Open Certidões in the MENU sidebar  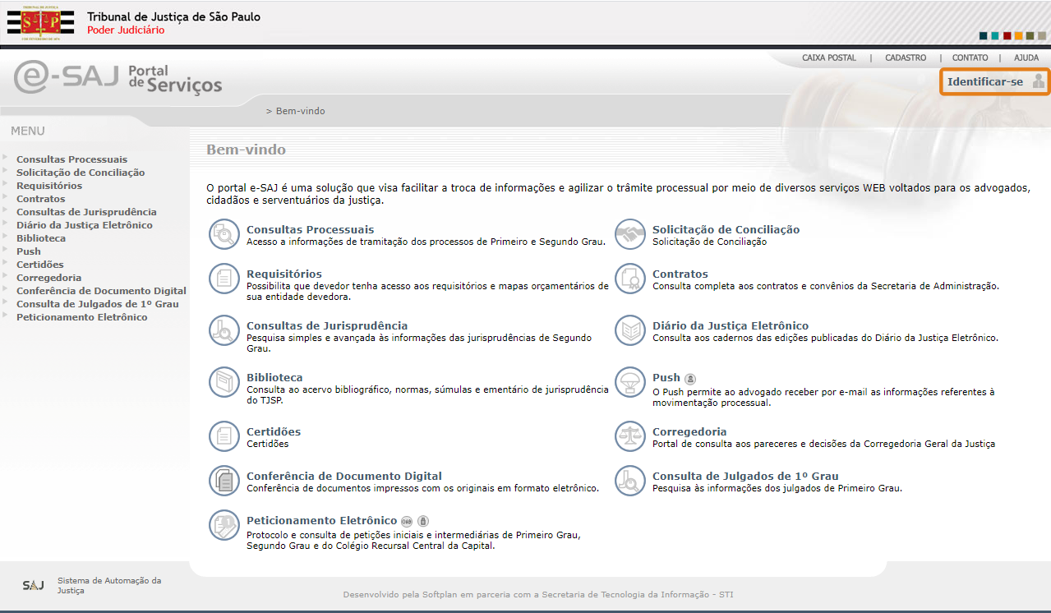click(39, 265)
